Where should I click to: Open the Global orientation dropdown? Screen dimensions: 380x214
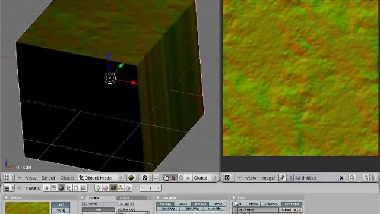tap(205, 178)
